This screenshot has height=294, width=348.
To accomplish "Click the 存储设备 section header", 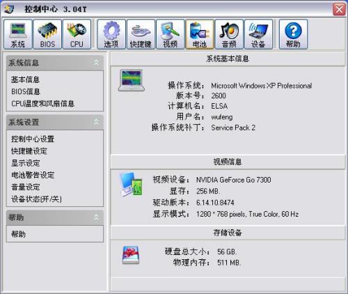I will pos(228,233).
